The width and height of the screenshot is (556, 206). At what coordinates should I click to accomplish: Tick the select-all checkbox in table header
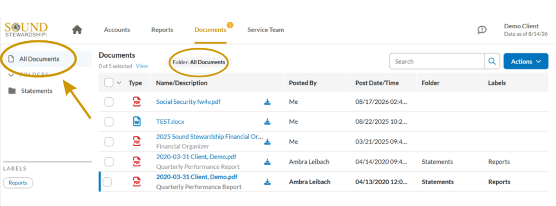click(x=109, y=83)
